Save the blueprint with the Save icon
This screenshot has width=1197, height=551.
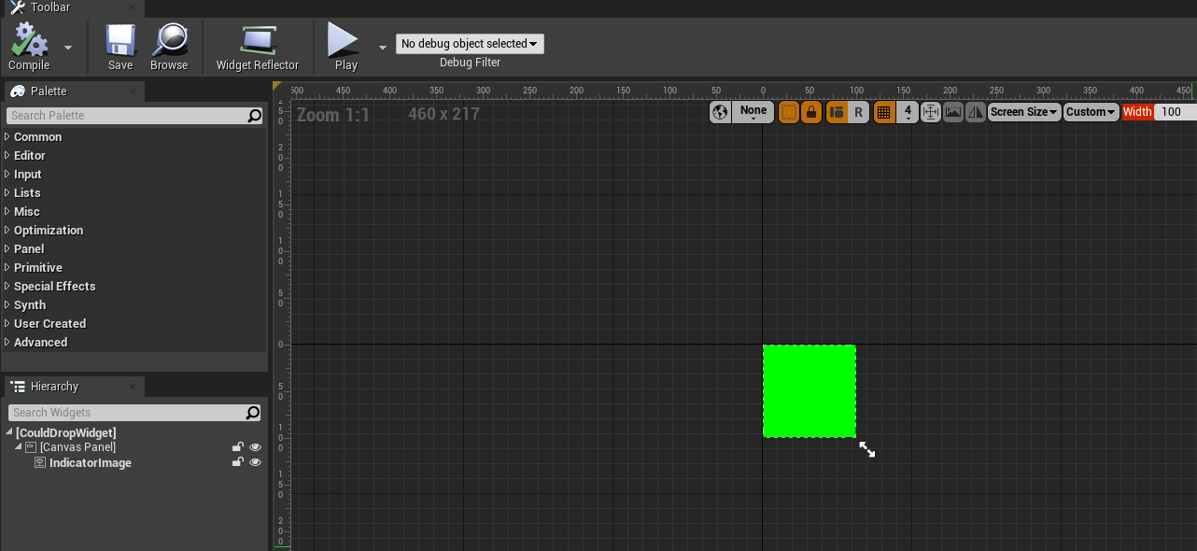[x=120, y=47]
